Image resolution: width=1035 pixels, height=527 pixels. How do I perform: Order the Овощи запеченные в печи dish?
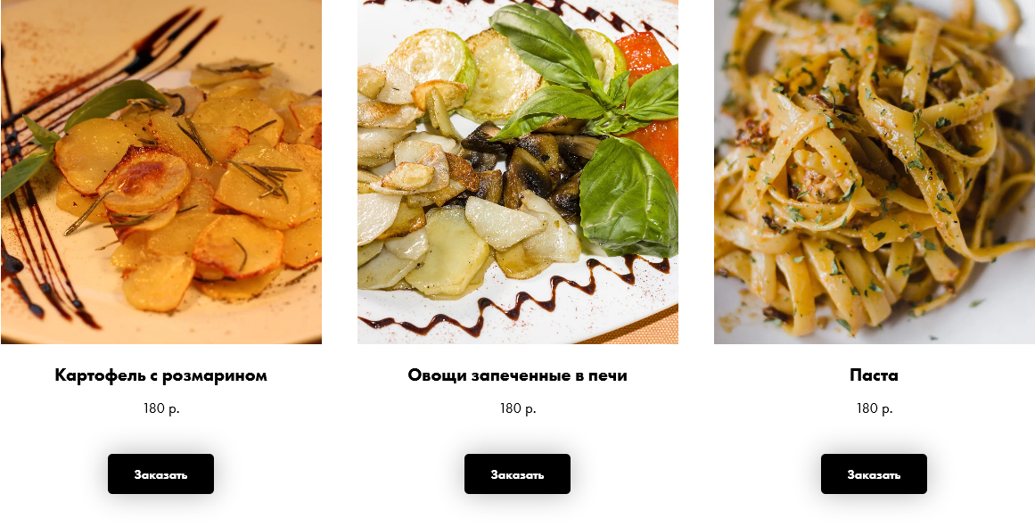517,473
